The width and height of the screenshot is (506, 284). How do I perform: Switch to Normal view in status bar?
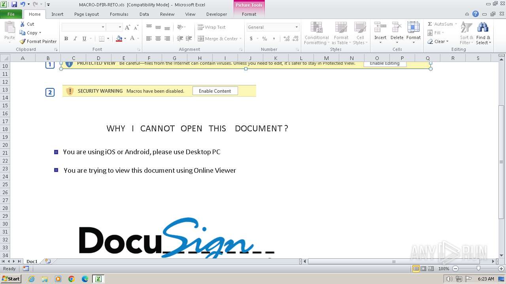416,269
